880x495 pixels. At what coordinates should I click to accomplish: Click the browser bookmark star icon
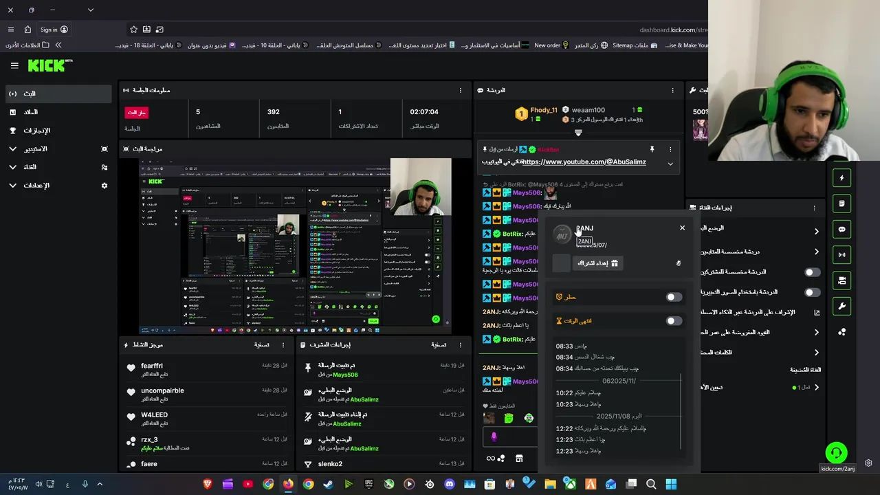click(x=133, y=30)
